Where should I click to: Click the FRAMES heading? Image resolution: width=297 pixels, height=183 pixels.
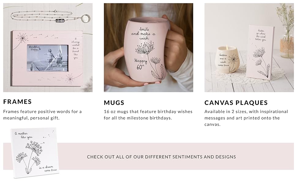click(x=17, y=102)
